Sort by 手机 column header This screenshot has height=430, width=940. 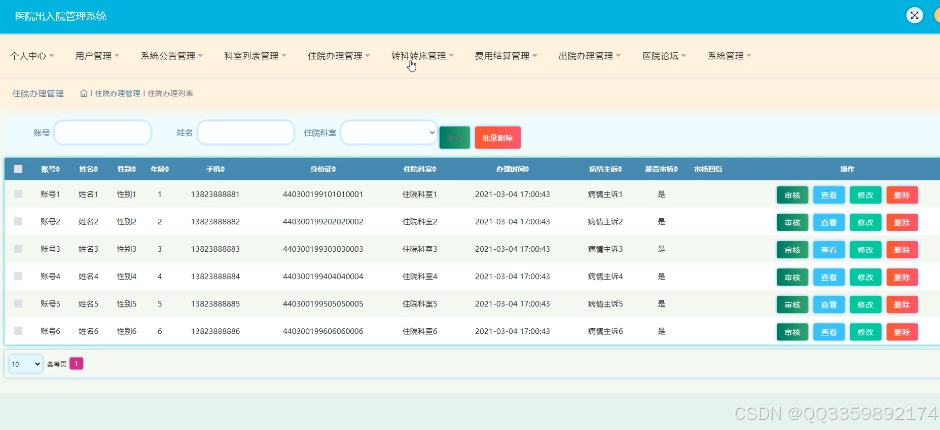215,169
